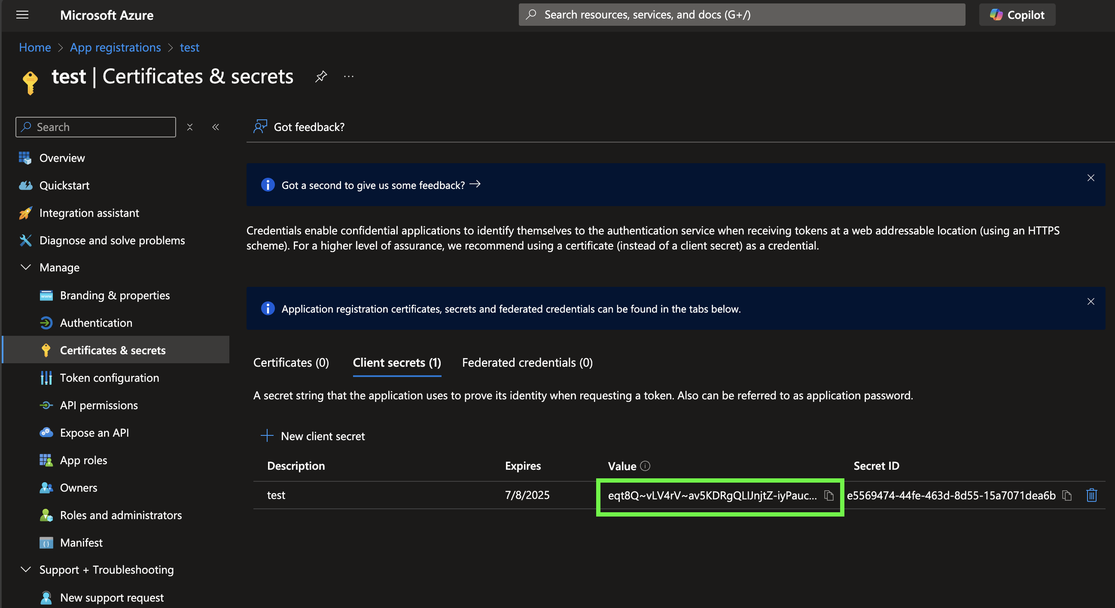Viewport: 1115px width, 608px height.
Task: Delete the test client secret
Action: (1091, 495)
